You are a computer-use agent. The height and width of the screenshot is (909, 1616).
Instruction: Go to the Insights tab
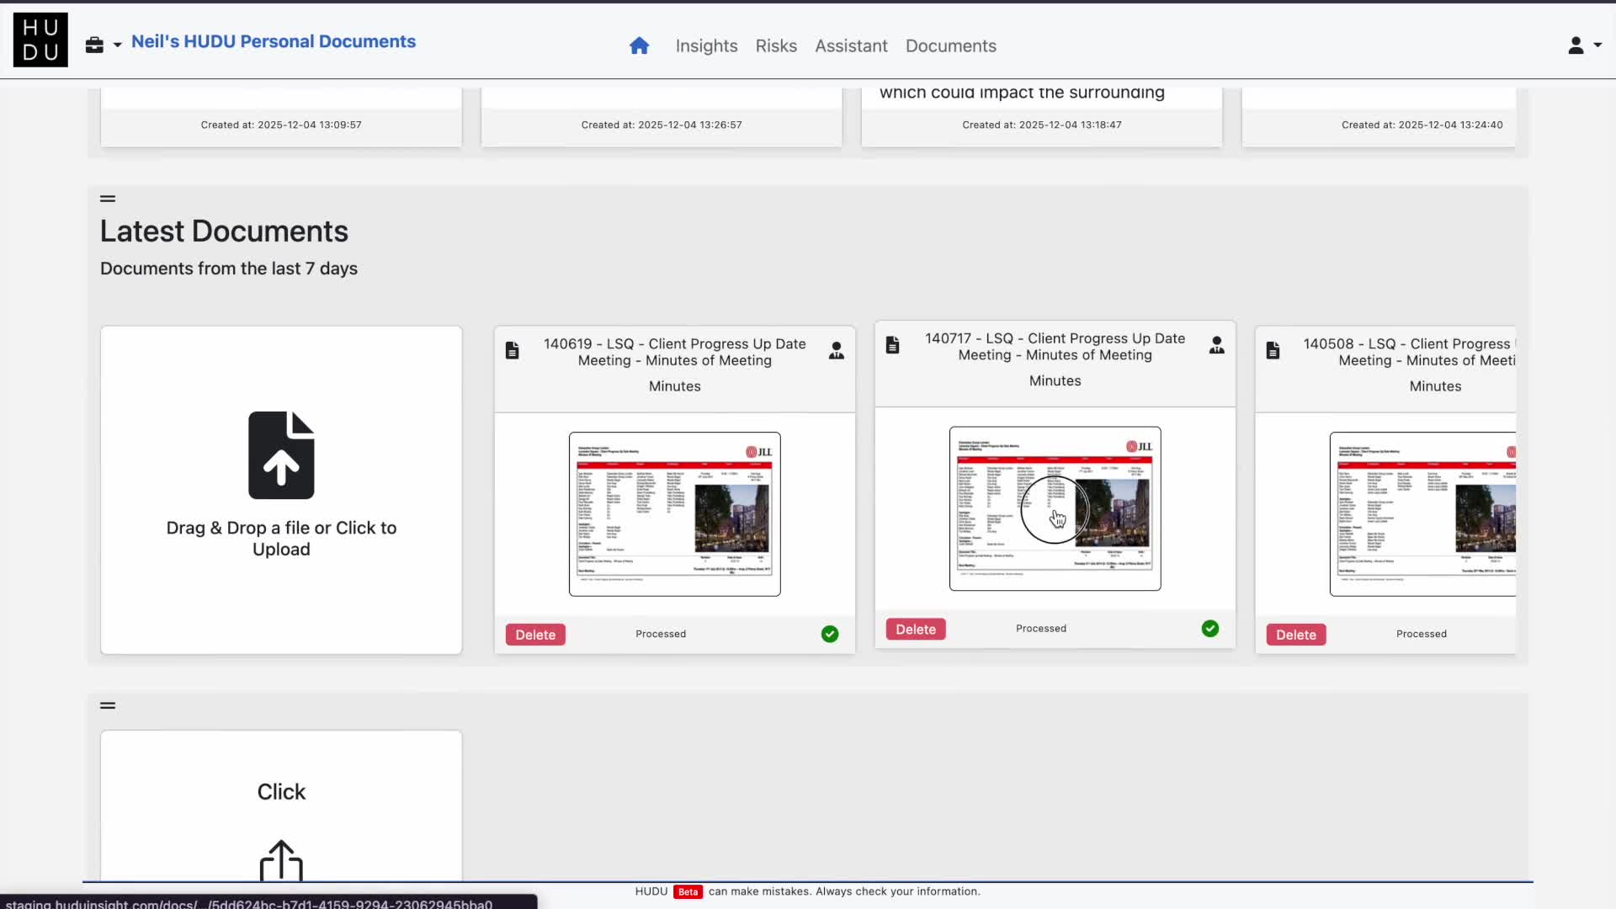[706, 45]
